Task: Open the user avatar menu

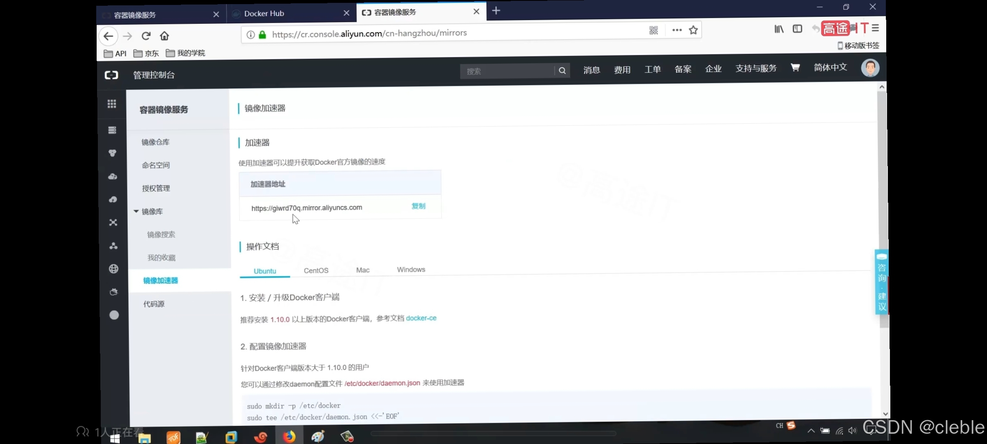Action: (x=870, y=68)
